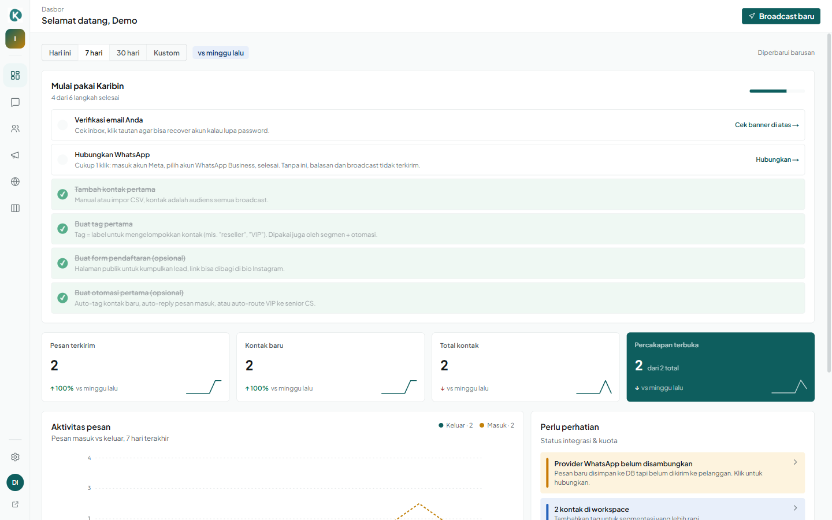Click unchecked circle for Verifikasi email Anda
Viewport: 832px width, 520px height.
point(62,125)
